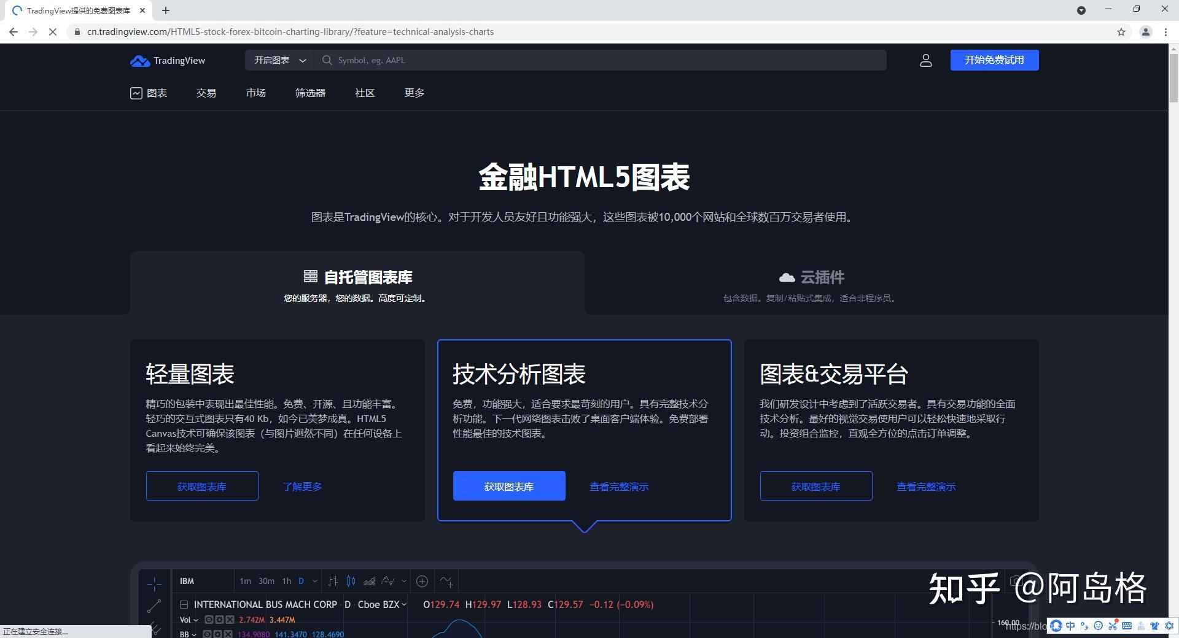Open a new browser tab
The height and width of the screenshot is (638, 1179).
click(166, 10)
